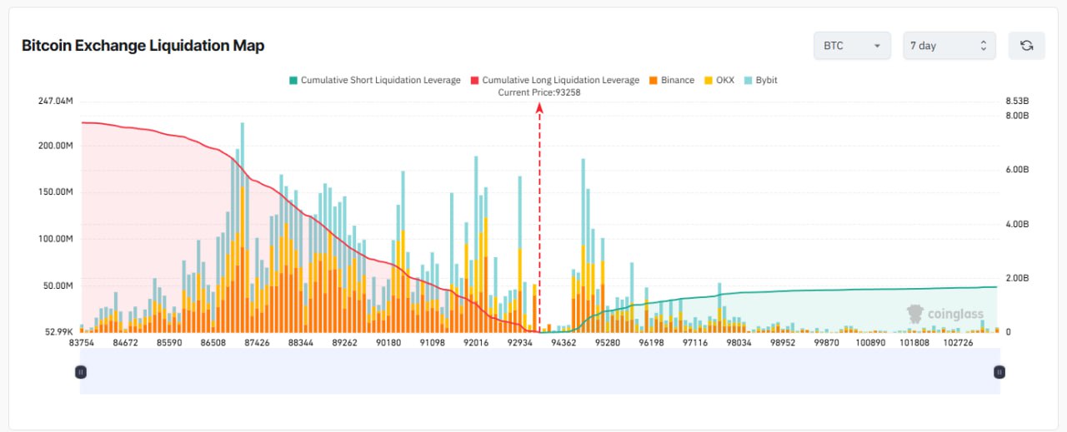
Task: Click the Bitcoin Exchange Liquidation Map title
Action: click(143, 46)
